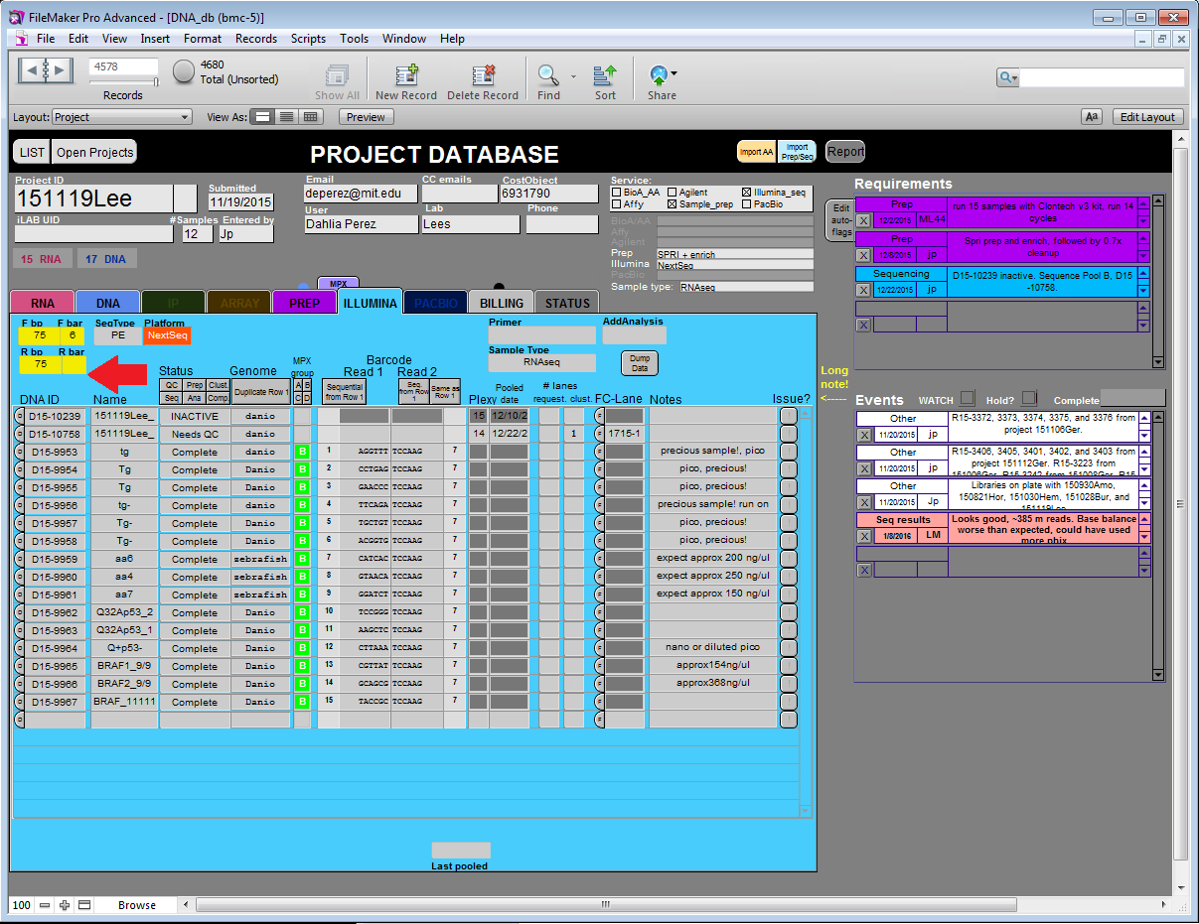Open the quick search magnifier dropdown

coord(1008,77)
